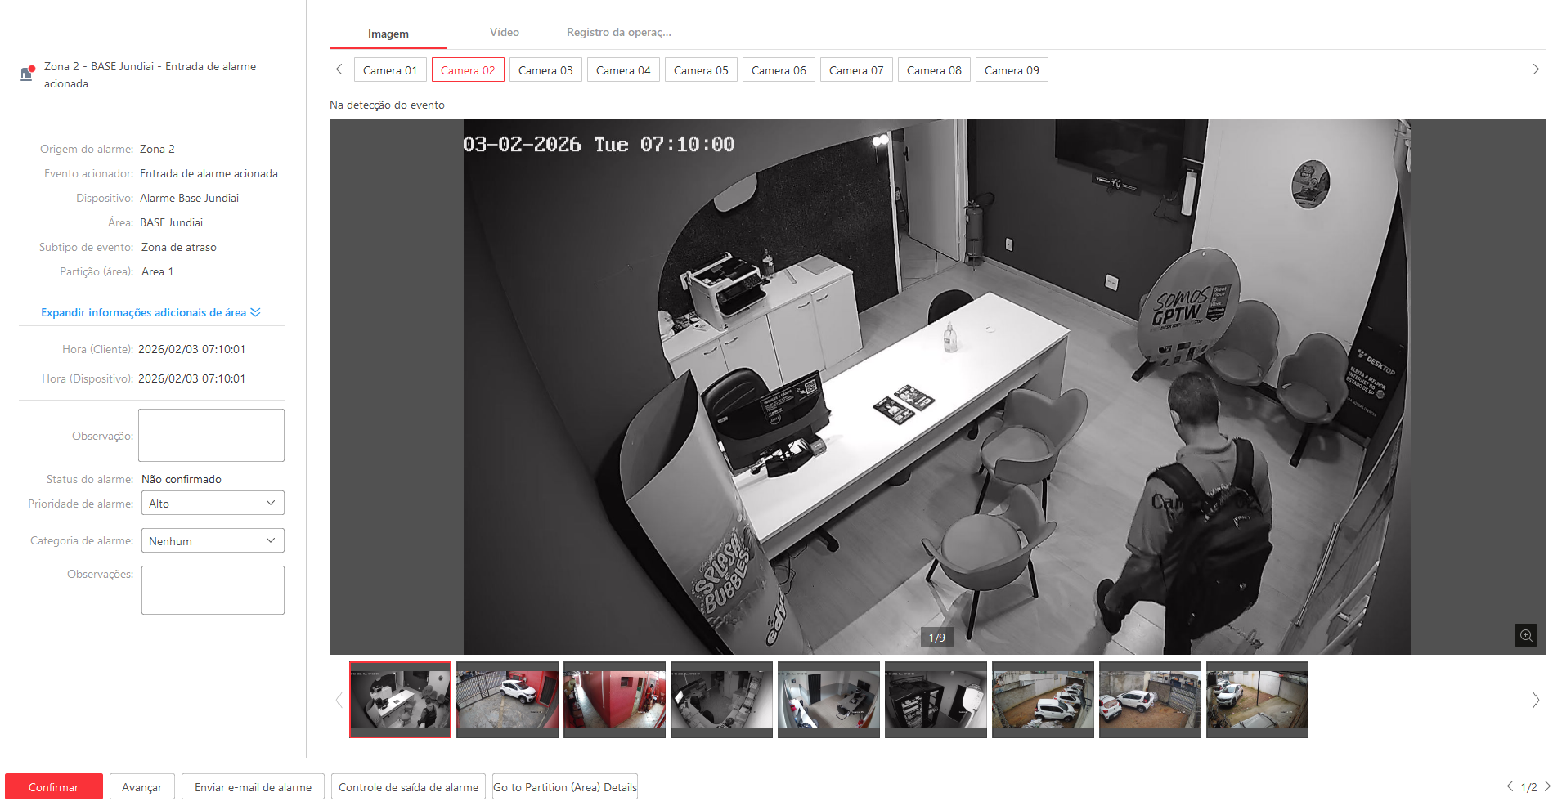The height and width of the screenshot is (806, 1562).
Task: Expand informações adicionais de área
Action: (x=150, y=312)
